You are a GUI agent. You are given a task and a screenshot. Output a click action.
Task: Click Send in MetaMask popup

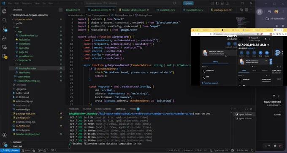tap(260, 54)
